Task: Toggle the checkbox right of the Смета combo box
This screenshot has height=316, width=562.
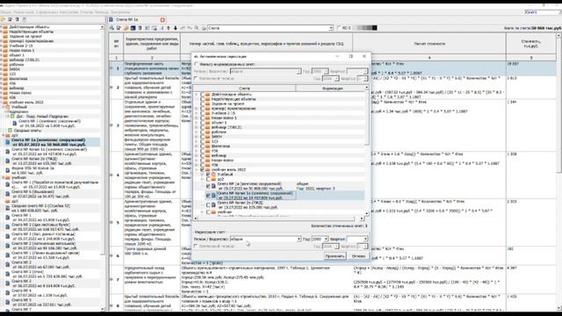Action: (339, 28)
